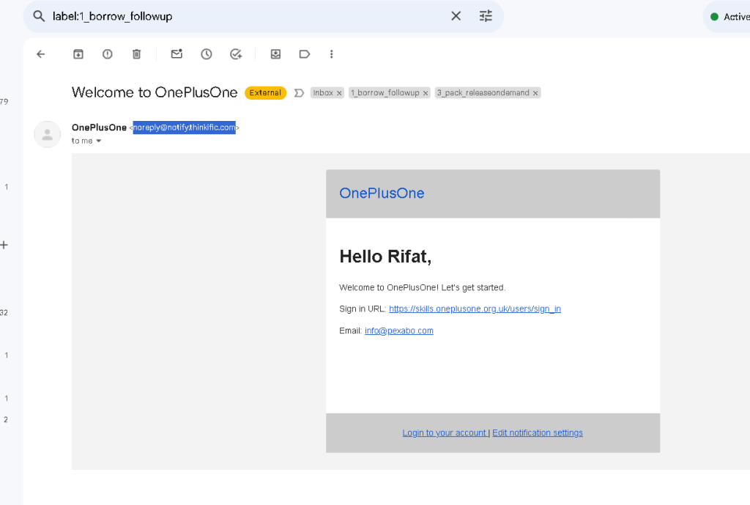
Task: Click the 'Hello Rifat,' heading
Action: click(x=385, y=257)
